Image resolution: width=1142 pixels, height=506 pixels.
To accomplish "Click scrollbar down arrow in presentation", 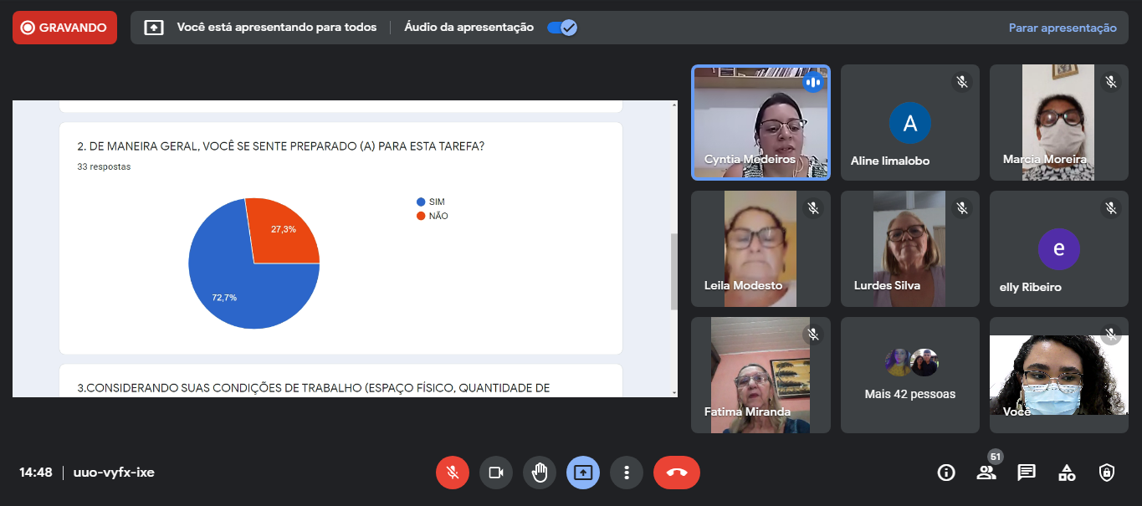I will tap(673, 392).
